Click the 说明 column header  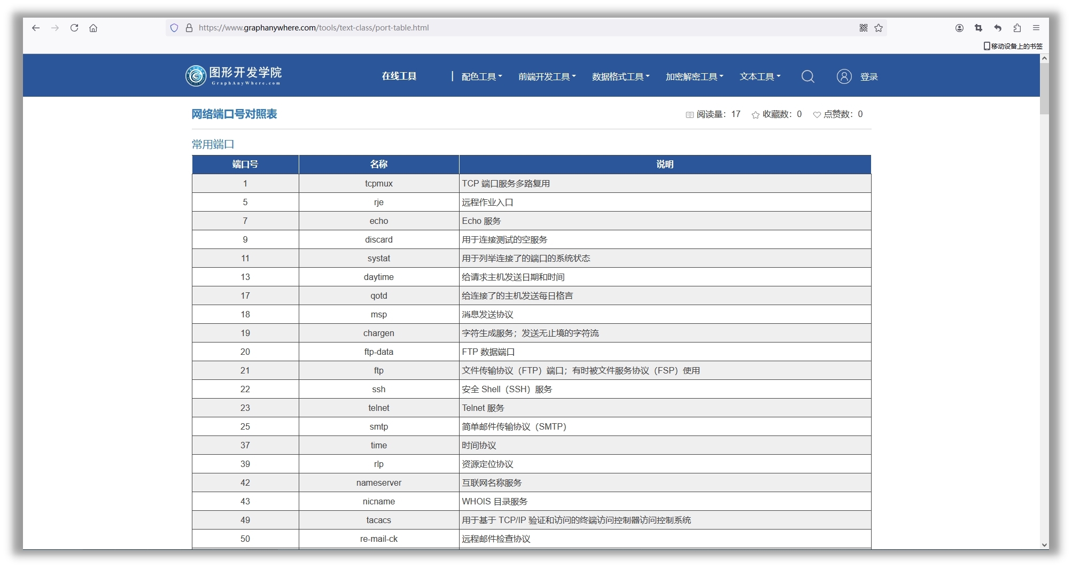tap(665, 164)
